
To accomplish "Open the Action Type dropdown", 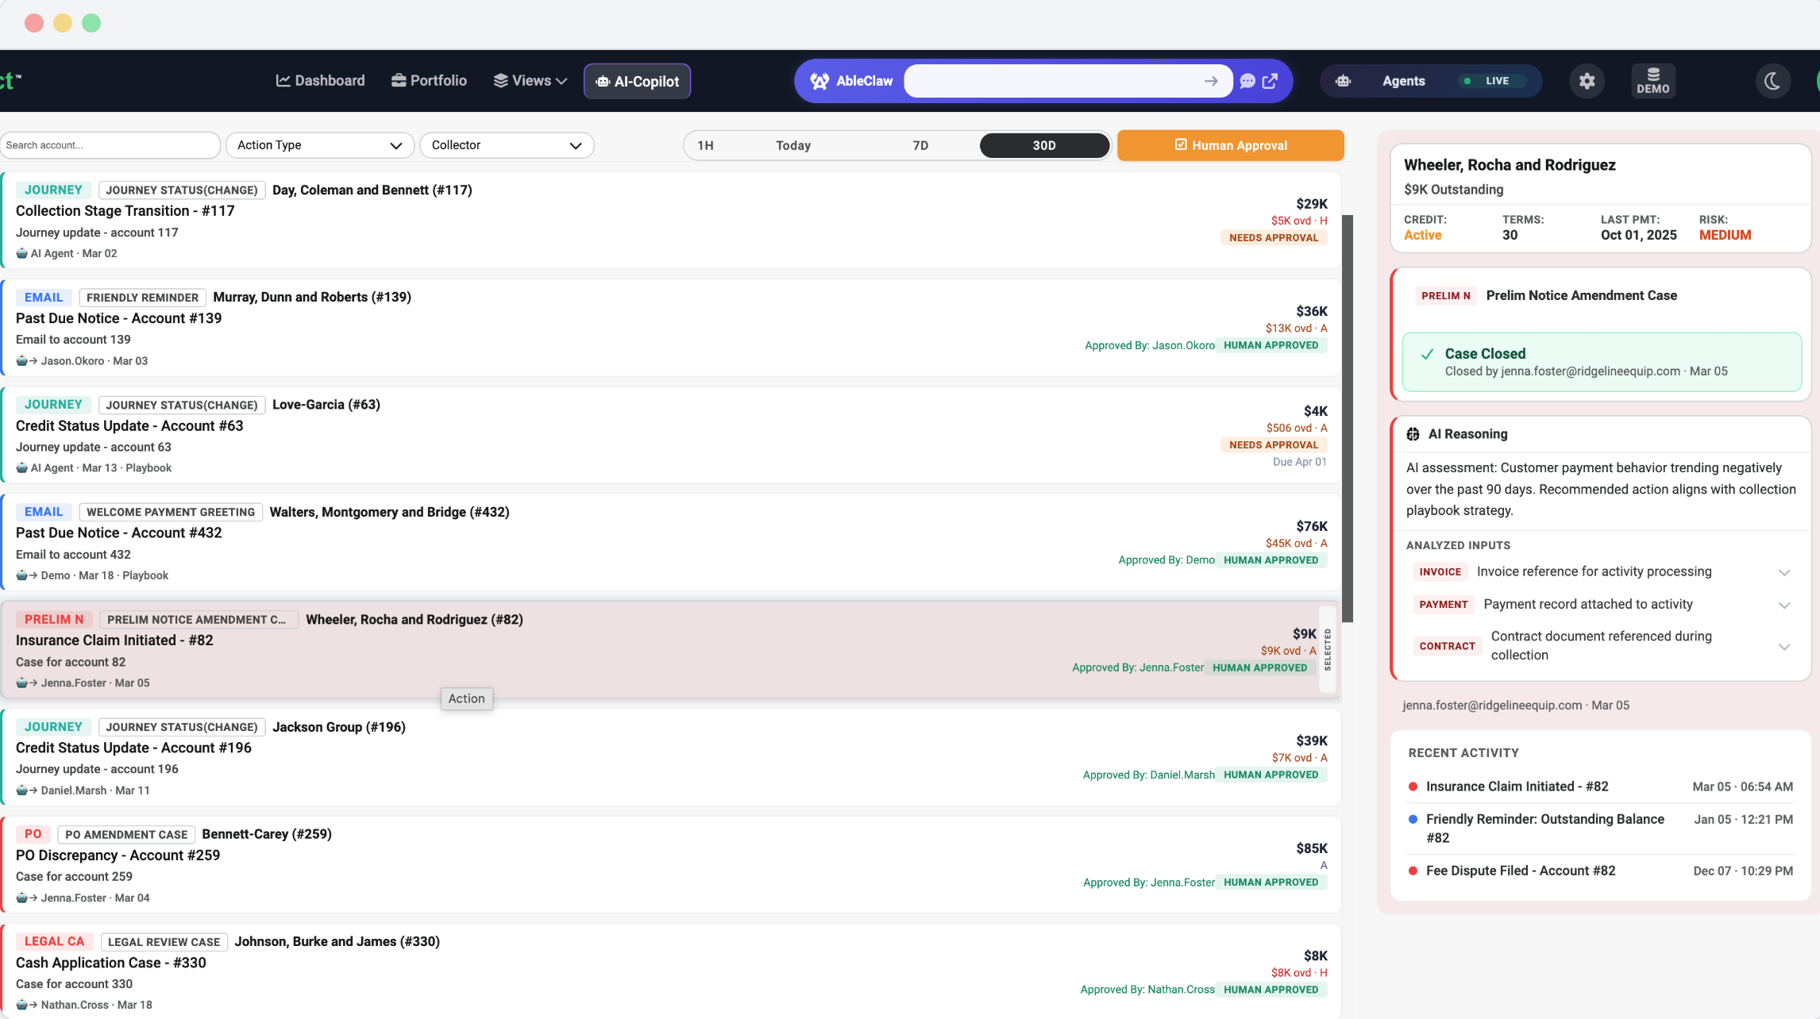I will pyautogui.click(x=319, y=145).
